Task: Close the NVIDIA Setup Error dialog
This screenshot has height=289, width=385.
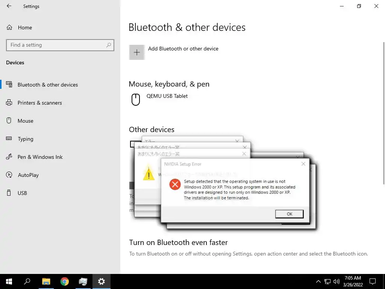Action: coord(303,164)
